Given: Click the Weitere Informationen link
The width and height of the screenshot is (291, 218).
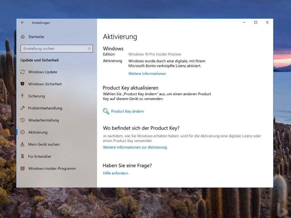Looking at the screenshot, I should [x=147, y=74].
